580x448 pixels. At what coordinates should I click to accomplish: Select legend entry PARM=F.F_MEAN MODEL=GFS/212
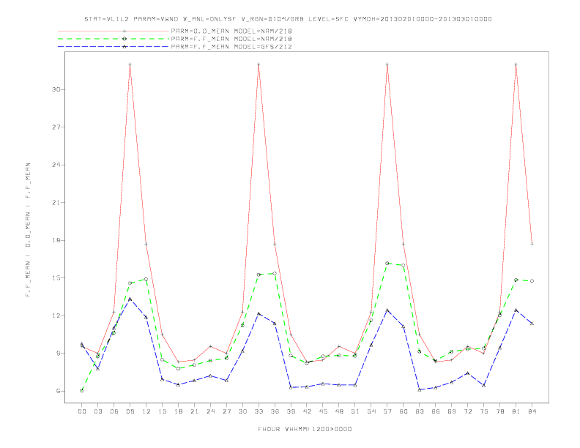[231, 47]
